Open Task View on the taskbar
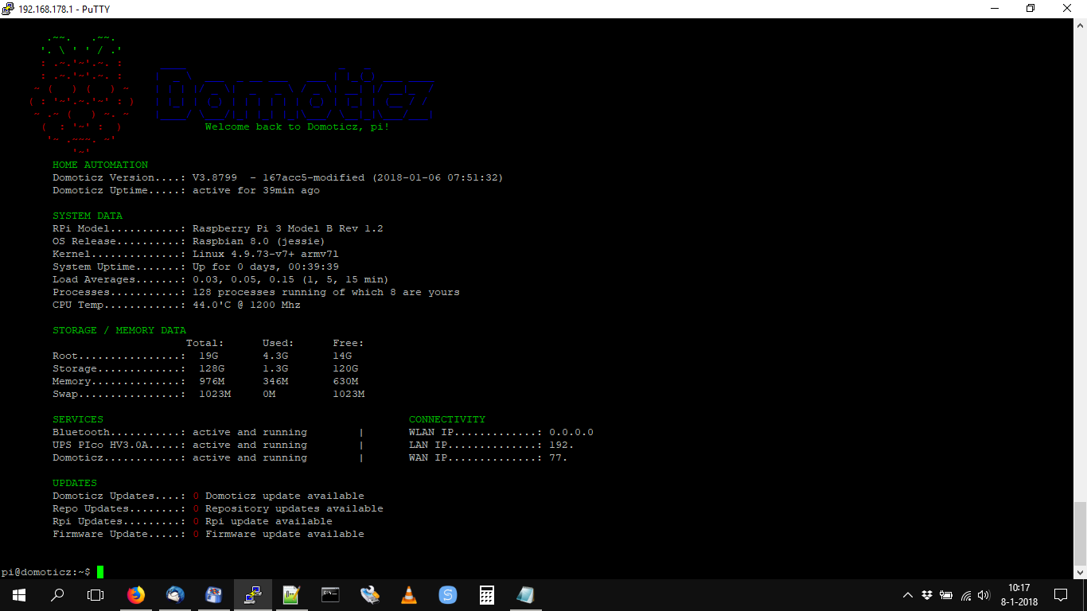The width and height of the screenshot is (1087, 611). tap(95, 594)
